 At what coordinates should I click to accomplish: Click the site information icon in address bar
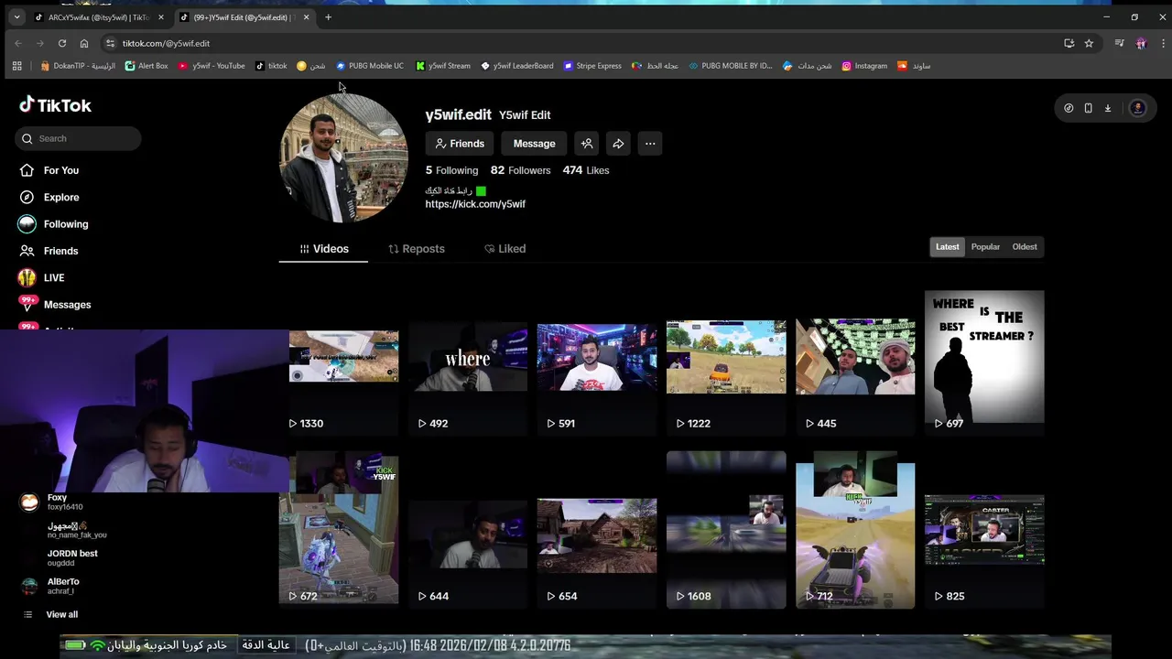click(x=110, y=43)
